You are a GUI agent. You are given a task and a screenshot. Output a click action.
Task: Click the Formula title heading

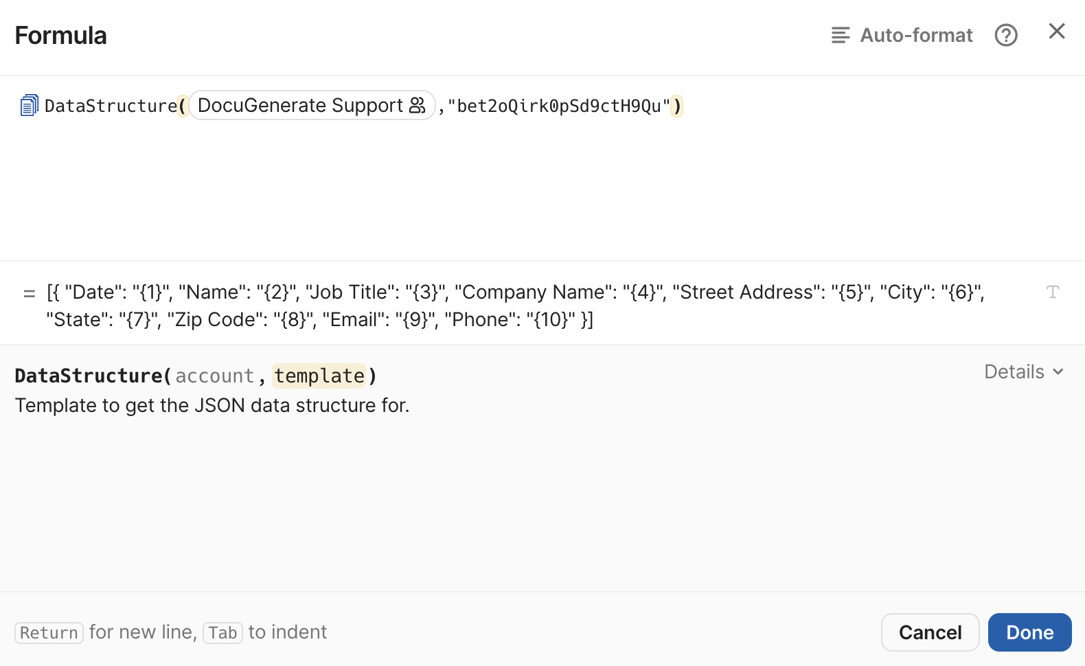(x=60, y=35)
